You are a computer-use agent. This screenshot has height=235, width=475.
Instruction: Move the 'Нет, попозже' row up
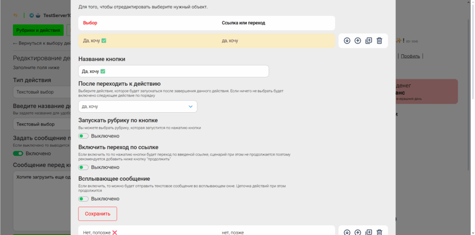pyautogui.click(x=358, y=232)
